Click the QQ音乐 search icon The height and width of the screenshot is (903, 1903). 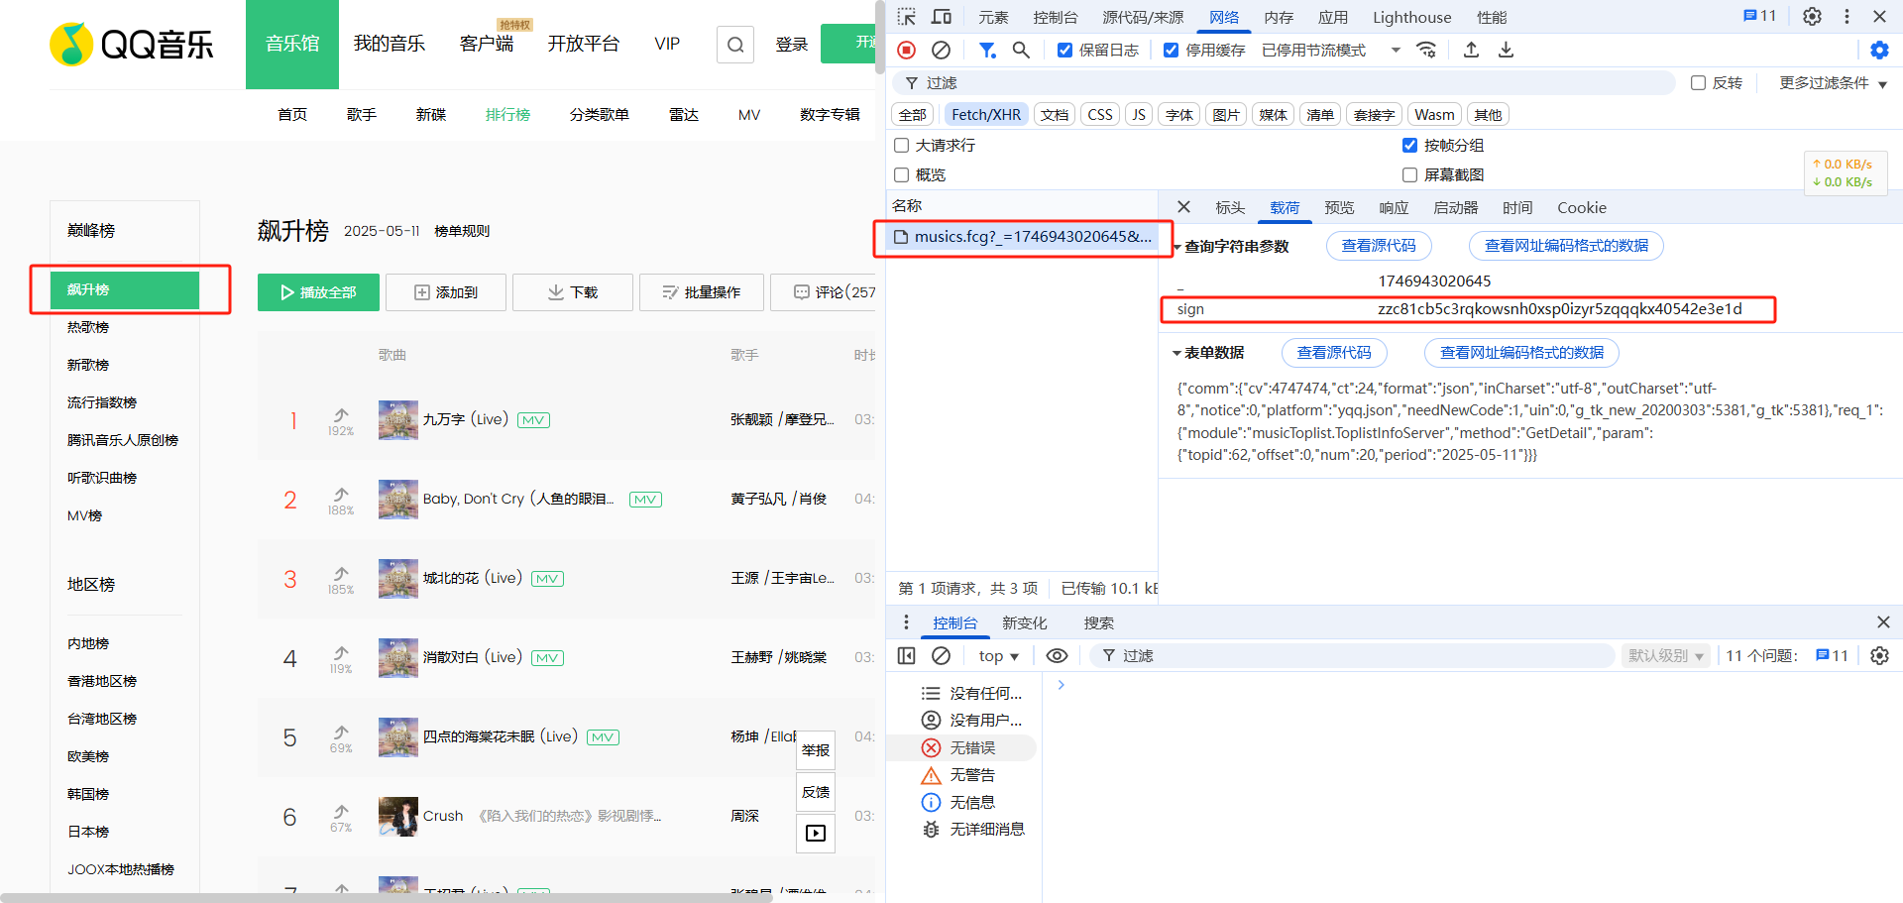735,45
